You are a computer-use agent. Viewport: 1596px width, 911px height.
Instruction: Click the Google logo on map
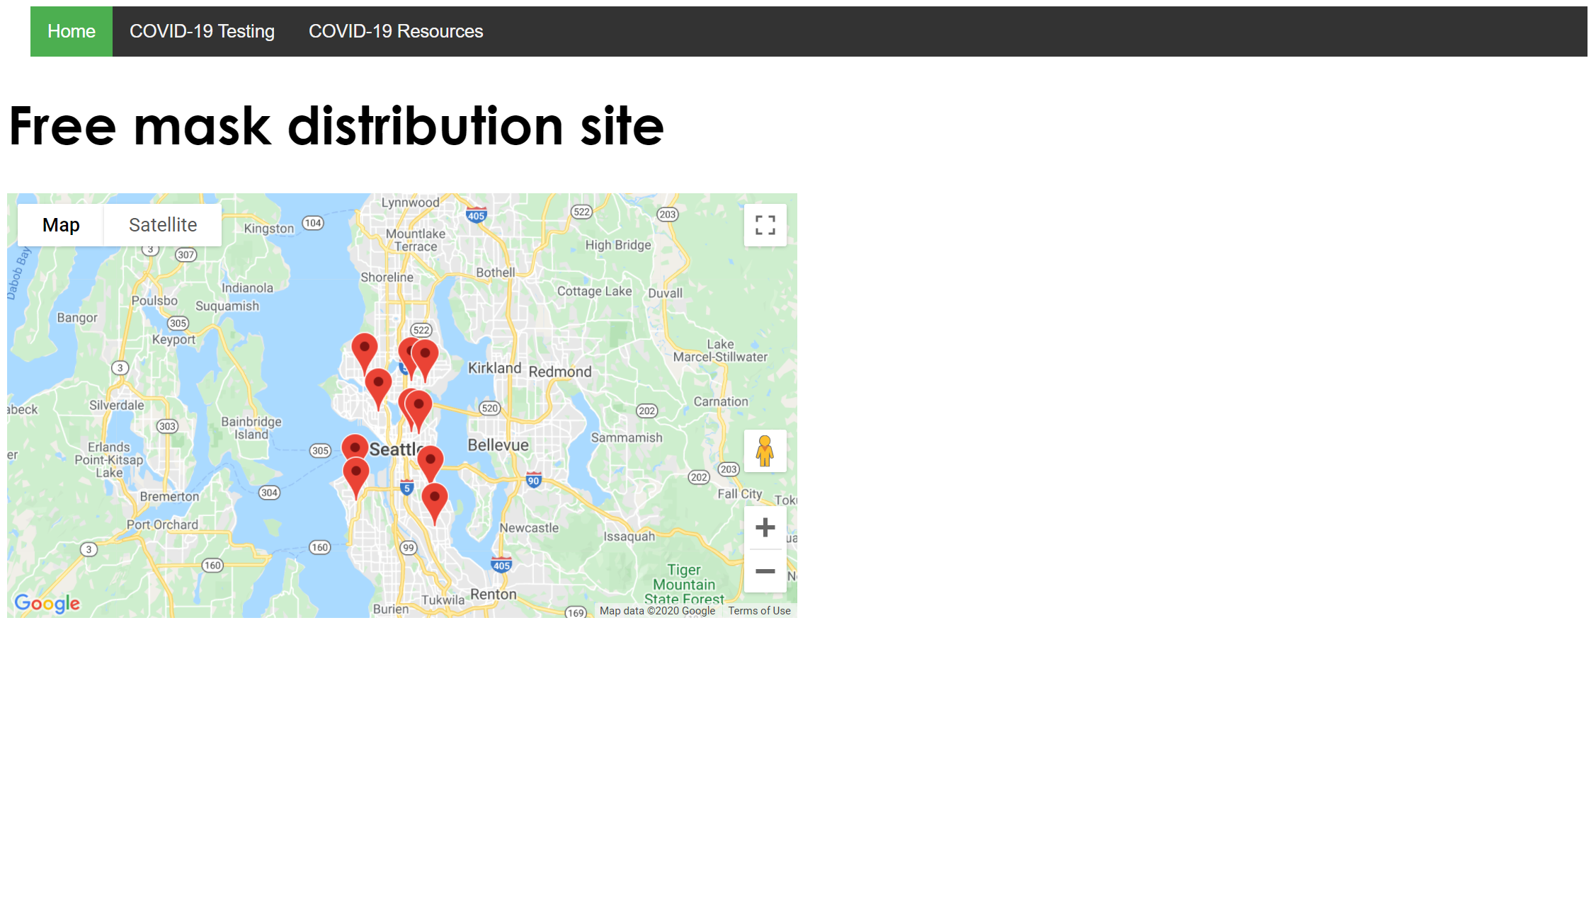(x=47, y=603)
